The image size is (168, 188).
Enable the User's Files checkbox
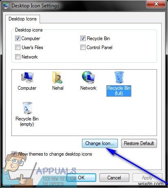tap(18, 48)
